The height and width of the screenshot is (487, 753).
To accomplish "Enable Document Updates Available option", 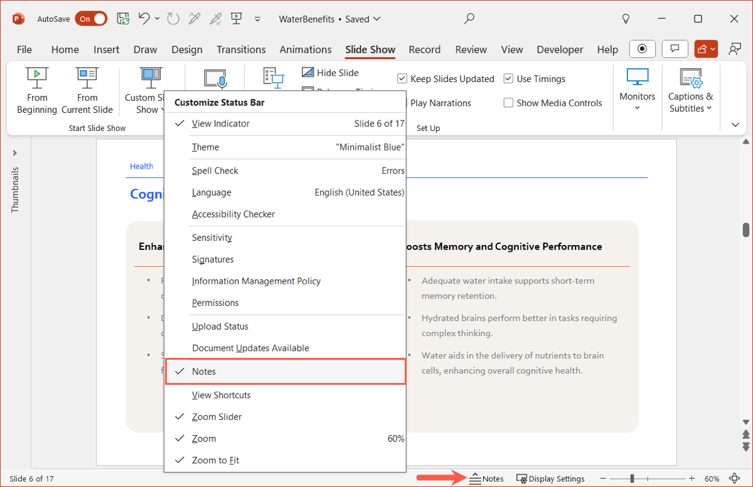I will point(286,348).
